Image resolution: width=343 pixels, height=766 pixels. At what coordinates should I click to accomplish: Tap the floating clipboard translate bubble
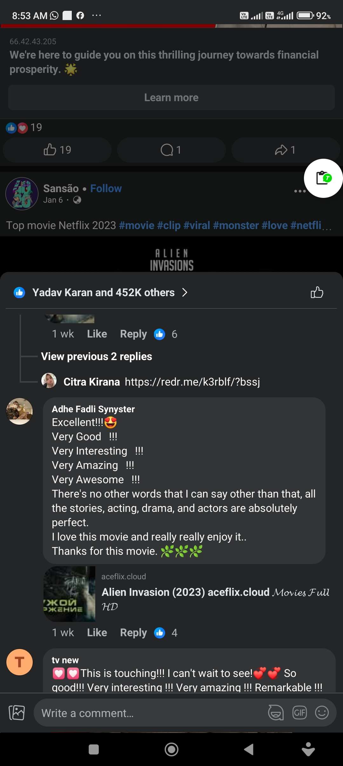click(323, 178)
